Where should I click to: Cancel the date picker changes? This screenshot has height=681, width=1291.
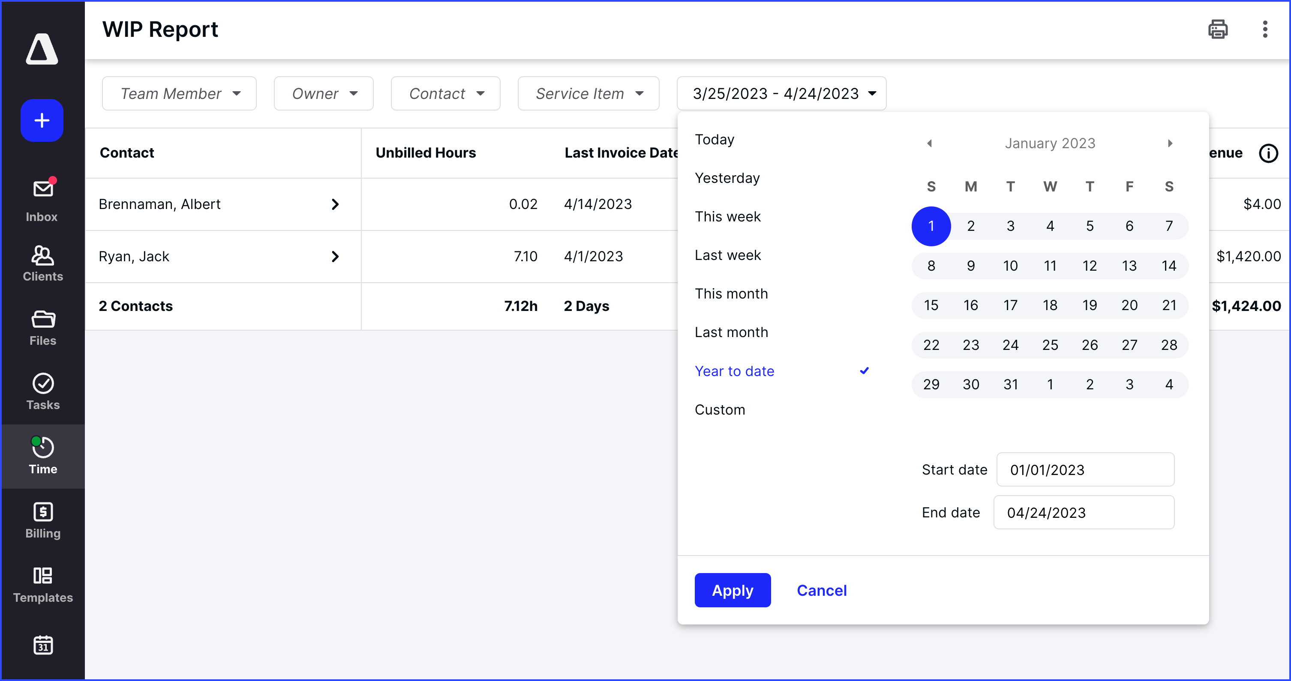coord(821,590)
